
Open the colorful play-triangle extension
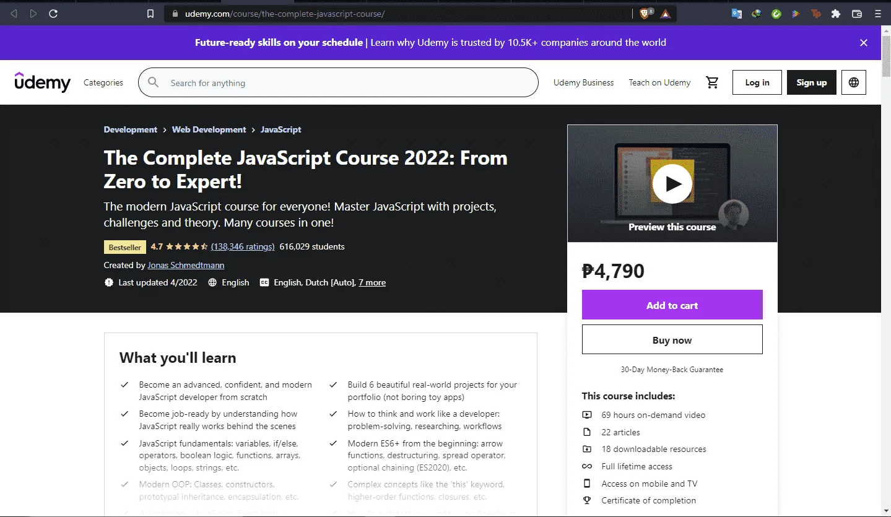click(796, 14)
